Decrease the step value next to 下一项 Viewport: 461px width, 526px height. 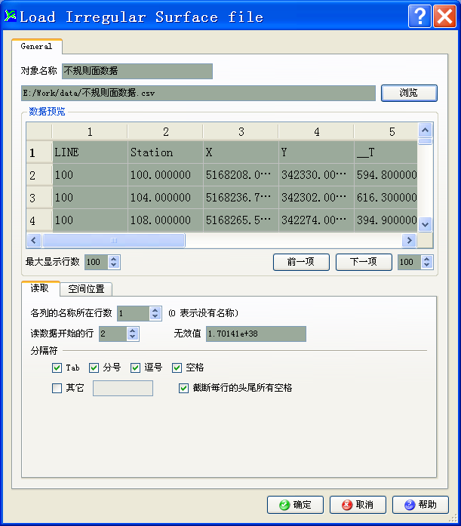point(427,266)
